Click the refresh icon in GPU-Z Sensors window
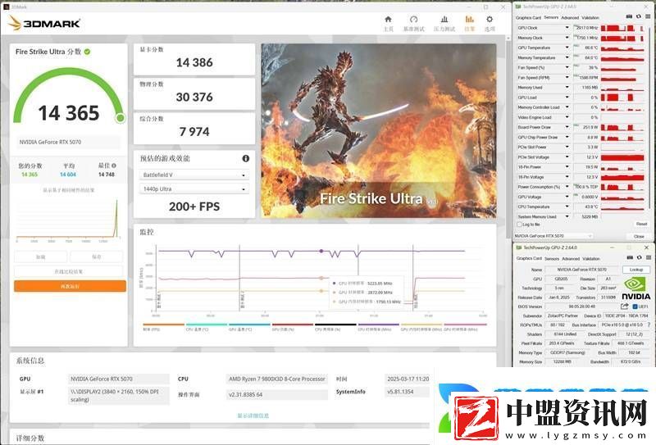 click(639, 16)
